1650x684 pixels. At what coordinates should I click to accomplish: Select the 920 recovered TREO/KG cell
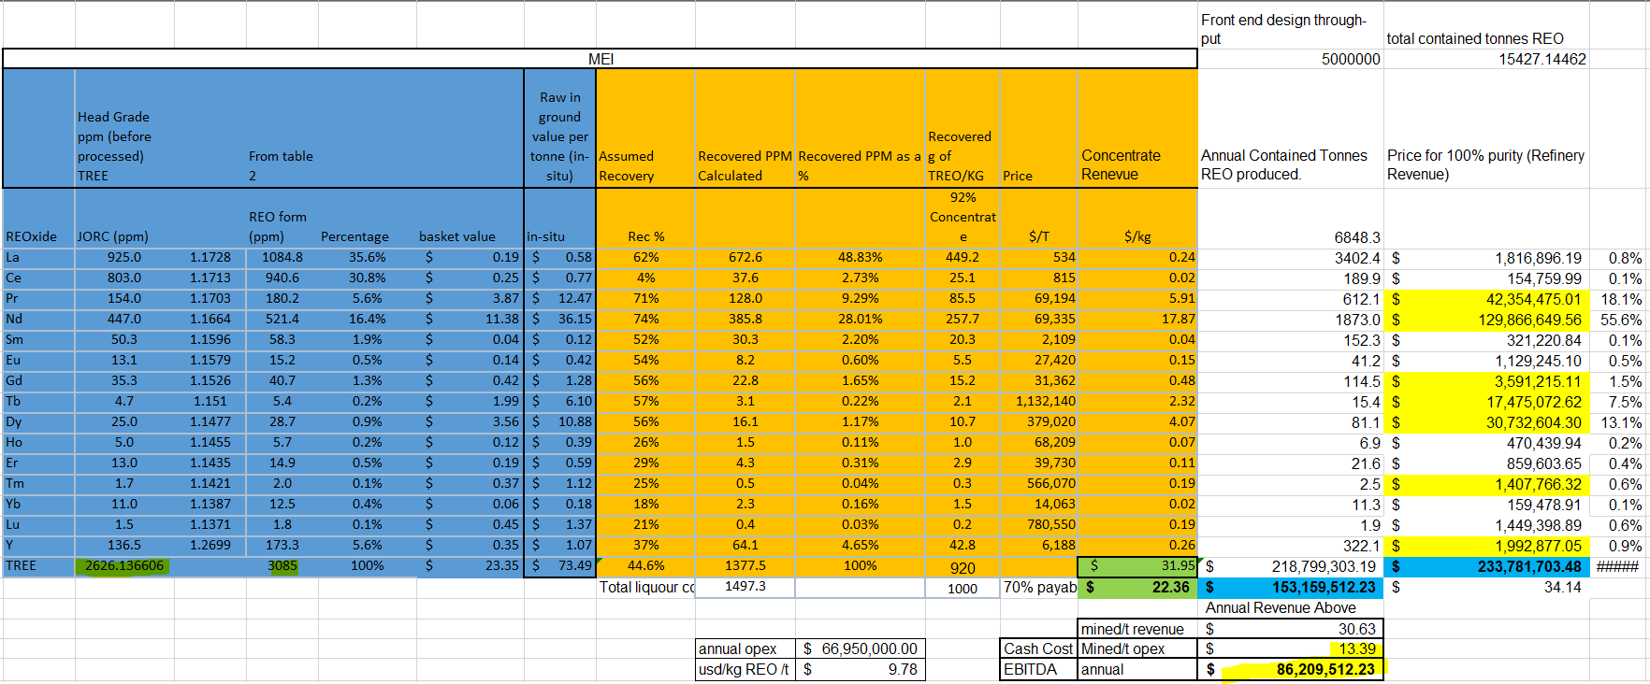pos(962,567)
